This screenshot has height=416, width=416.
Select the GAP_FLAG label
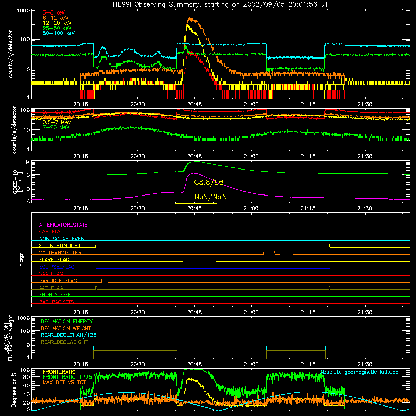51,231
